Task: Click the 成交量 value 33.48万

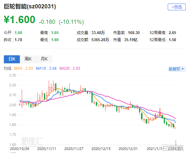Action: click(x=98, y=33)
